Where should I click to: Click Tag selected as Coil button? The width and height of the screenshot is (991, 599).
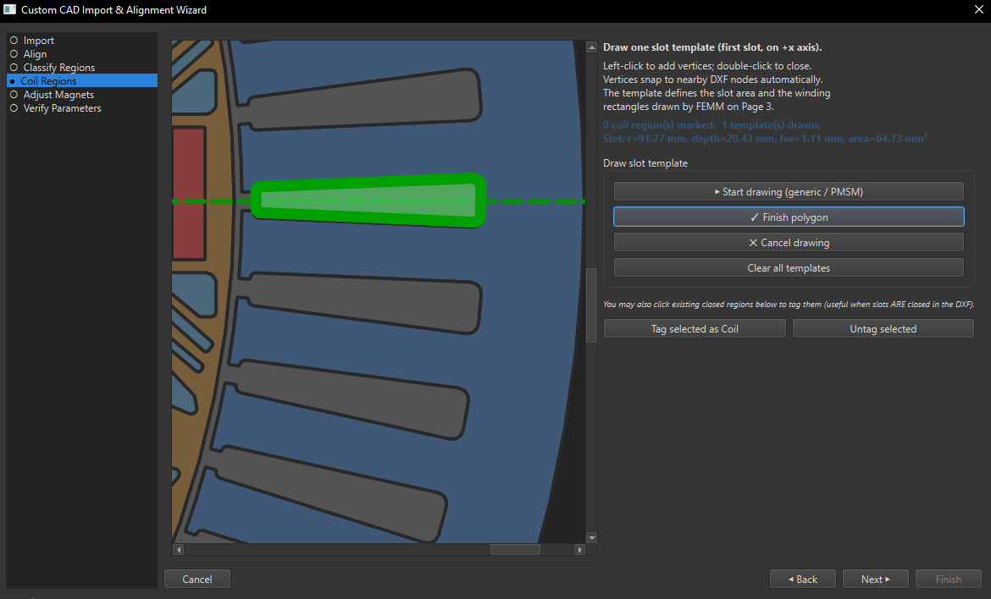tap(695, 328)
